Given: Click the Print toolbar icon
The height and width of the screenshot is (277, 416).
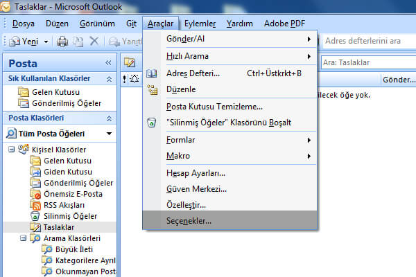Looking at the screenshot, I should click(x=62, y=42).
